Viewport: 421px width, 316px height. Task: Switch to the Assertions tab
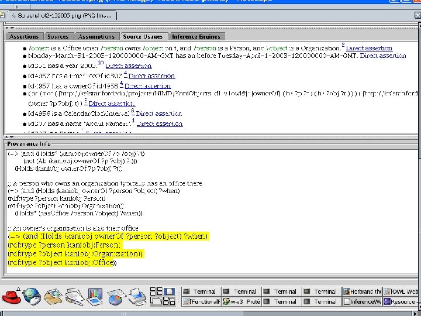[x=24, y=36]
